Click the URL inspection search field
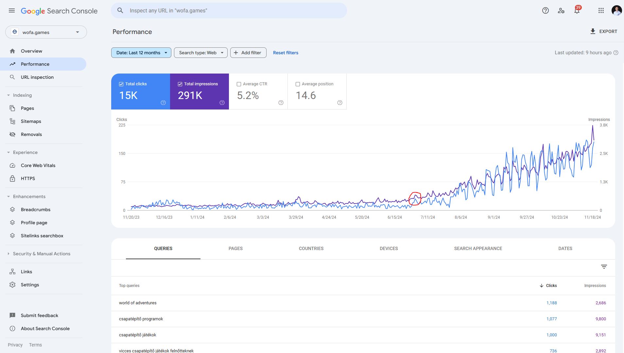The image size is (624, 353). pyautogui.click(x=229, y=10)
